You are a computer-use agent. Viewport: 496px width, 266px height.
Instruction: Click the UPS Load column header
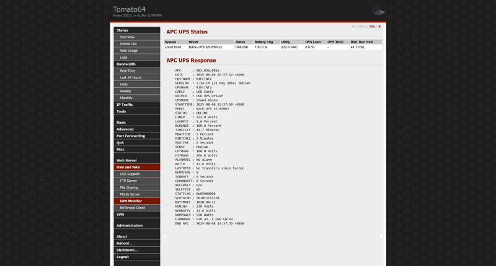click(315, 42)
